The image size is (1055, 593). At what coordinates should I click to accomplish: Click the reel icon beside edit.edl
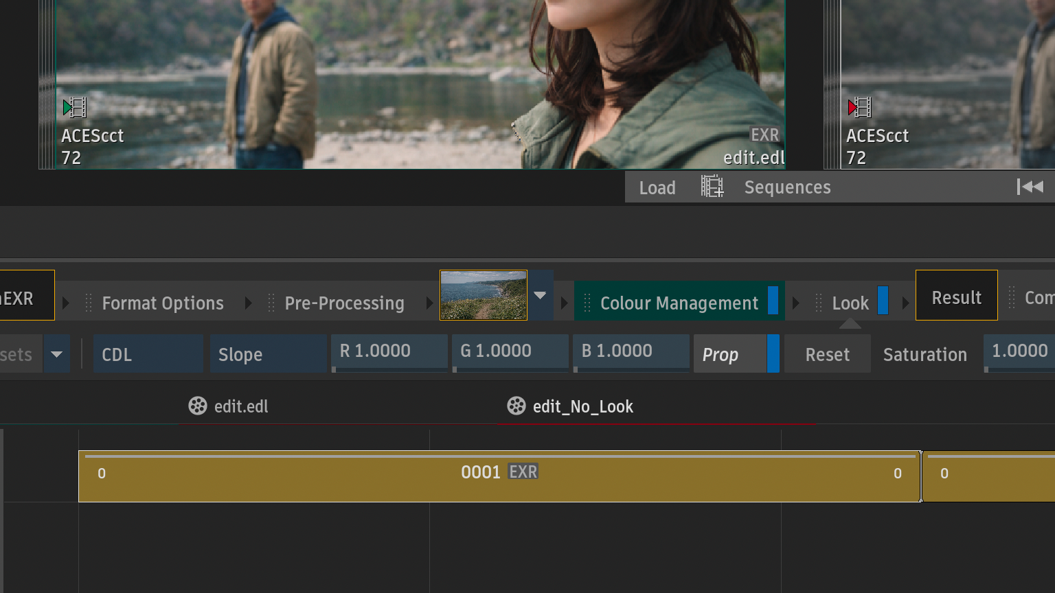(198, 406)
